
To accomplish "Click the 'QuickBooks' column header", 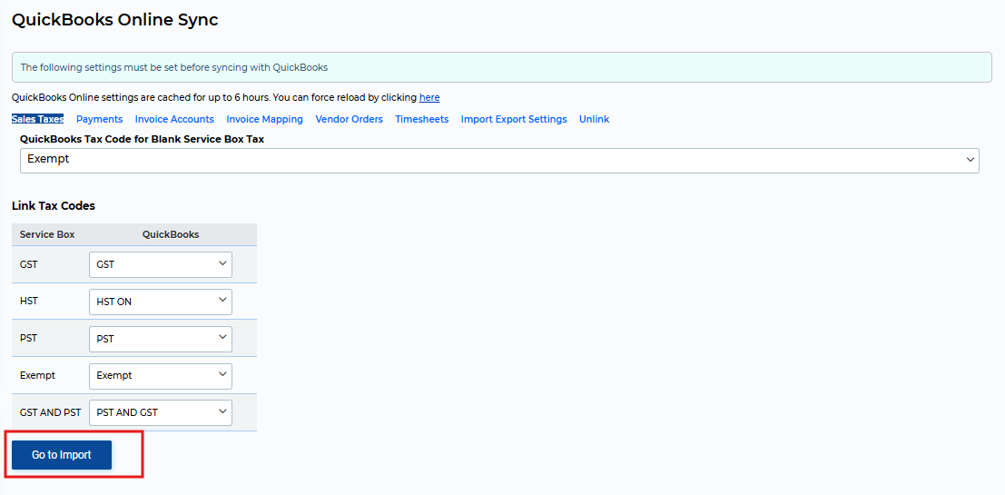I will (x=171, y=234).
